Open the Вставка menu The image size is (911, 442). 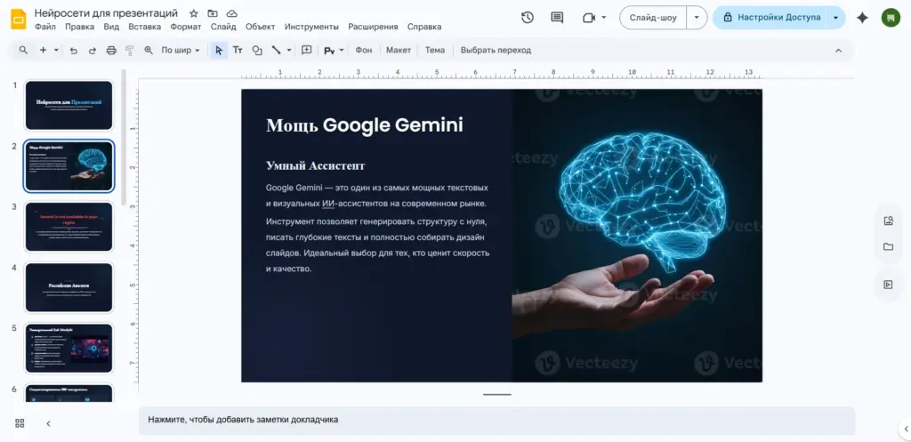point(145,27)
